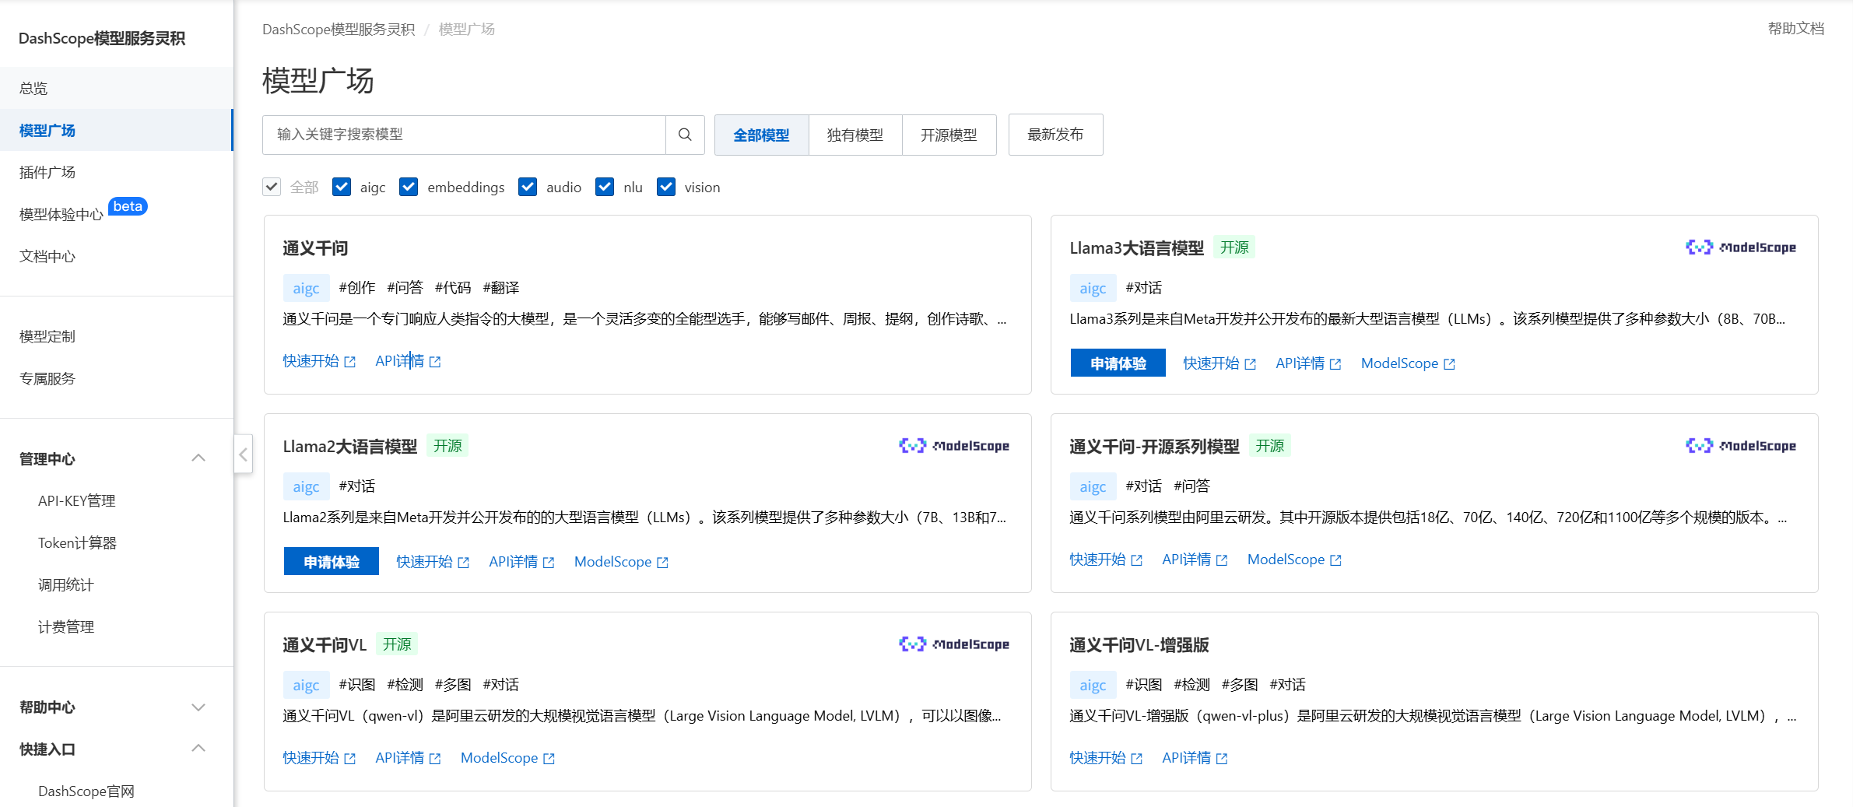Screen dimensions: 1853x807
Task: Open API-KEY管理 page
Action: tap(77, 500)
